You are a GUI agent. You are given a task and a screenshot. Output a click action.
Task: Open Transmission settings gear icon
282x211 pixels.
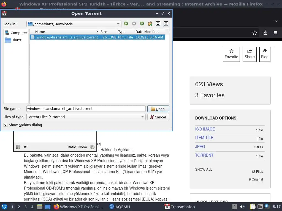click(x=18, y=147)
